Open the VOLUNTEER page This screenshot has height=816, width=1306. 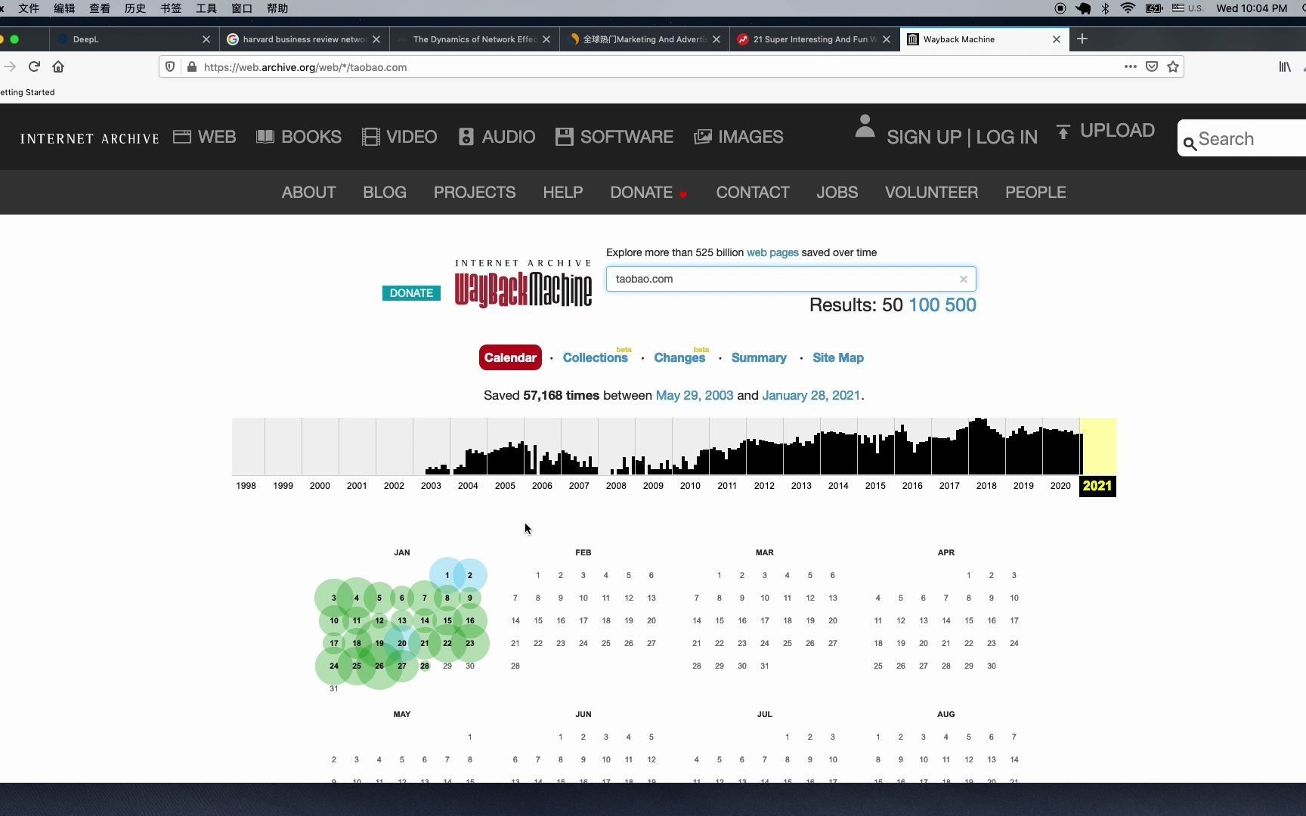(x=931, y=192)
